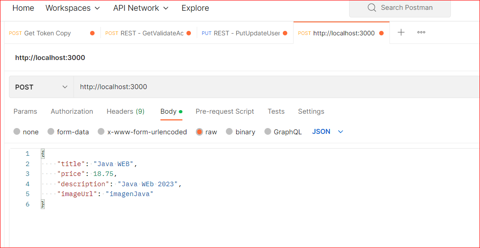Open the POST method dropdown
Image resolution: width=480 pixels, height=248 pixels.
(41, 87)
